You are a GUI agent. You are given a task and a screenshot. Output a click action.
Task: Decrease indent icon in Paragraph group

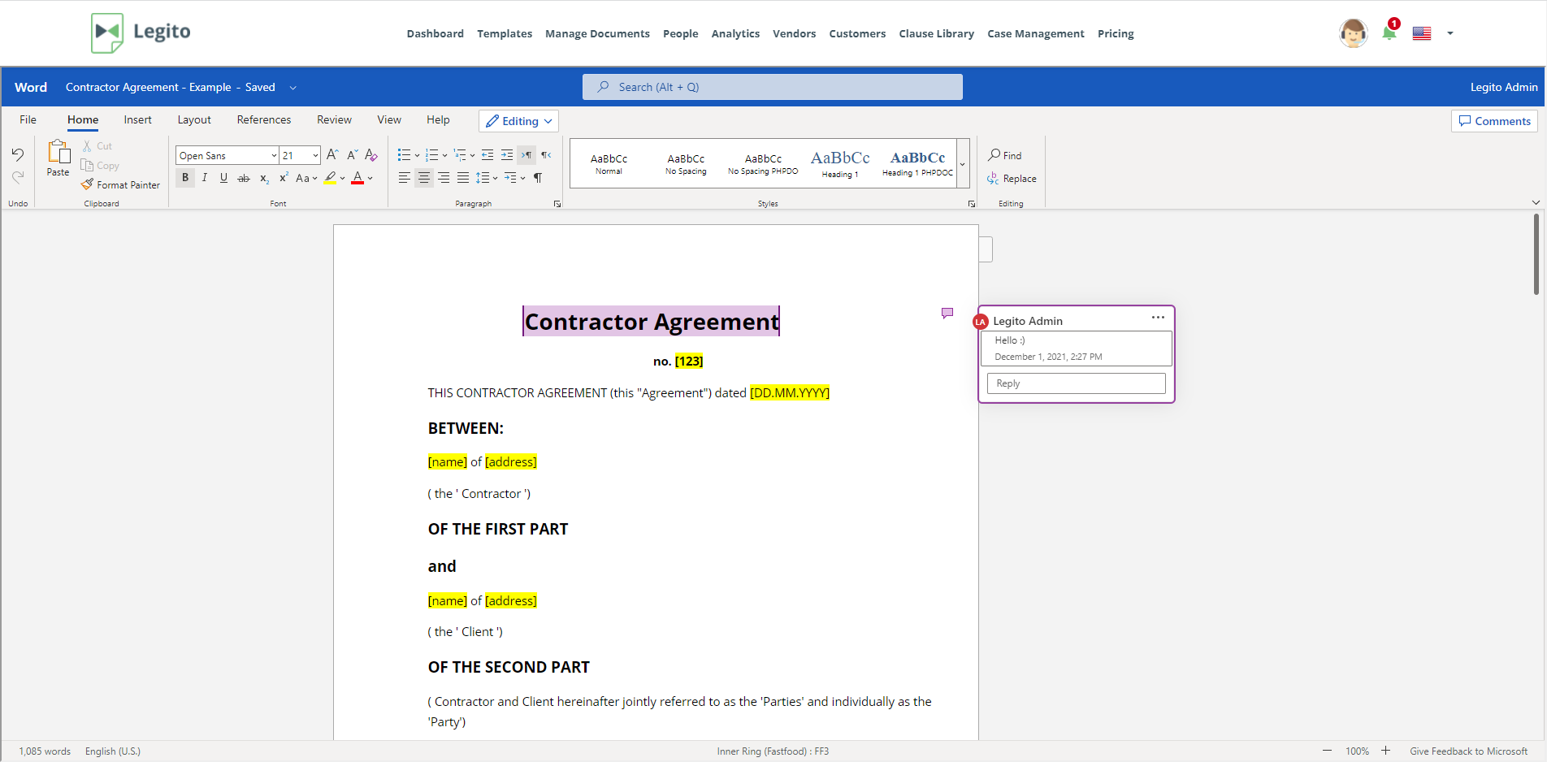point(487,154)
